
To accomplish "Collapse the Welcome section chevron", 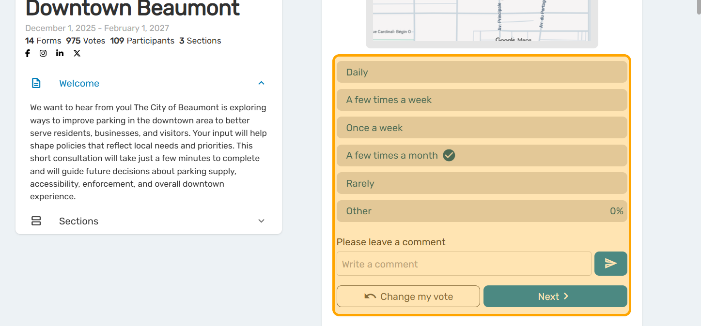I will pos(261,83).
